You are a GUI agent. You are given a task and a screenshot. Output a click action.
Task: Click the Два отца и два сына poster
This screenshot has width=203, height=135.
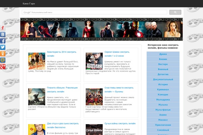click(x=37, y=130)
